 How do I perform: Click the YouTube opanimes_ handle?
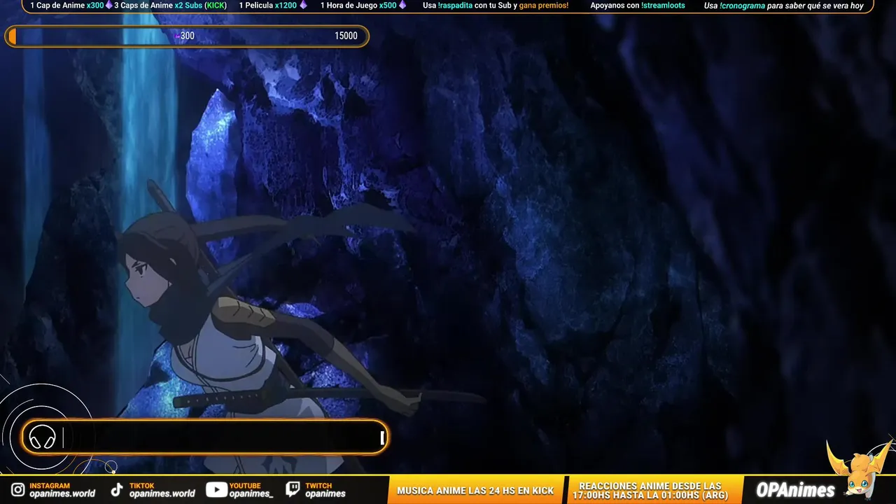pyautogui.click(x=251, y=493)
